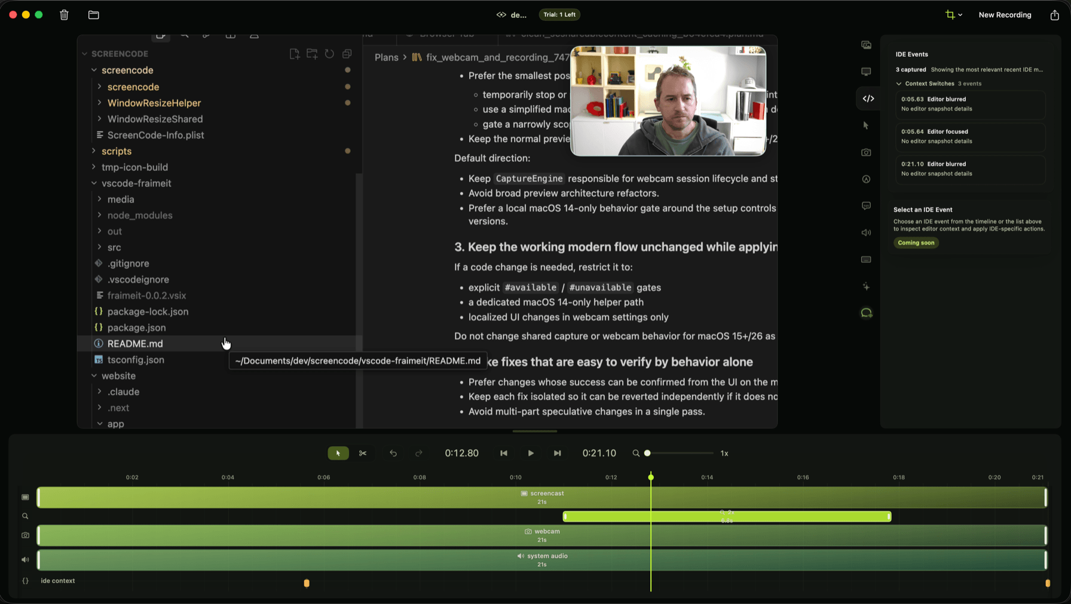Image resolution: width=1071 pixels, height=604 pixels.
Task: Click Refresh Explorer icon in preview
Action: 329,54
